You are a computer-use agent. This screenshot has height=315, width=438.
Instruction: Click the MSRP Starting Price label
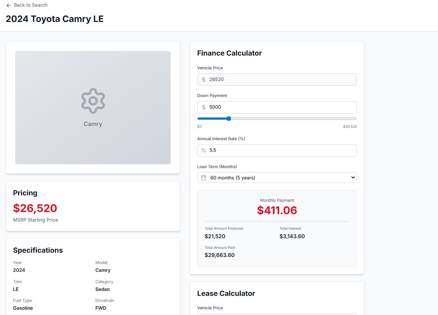coord(35,220)
